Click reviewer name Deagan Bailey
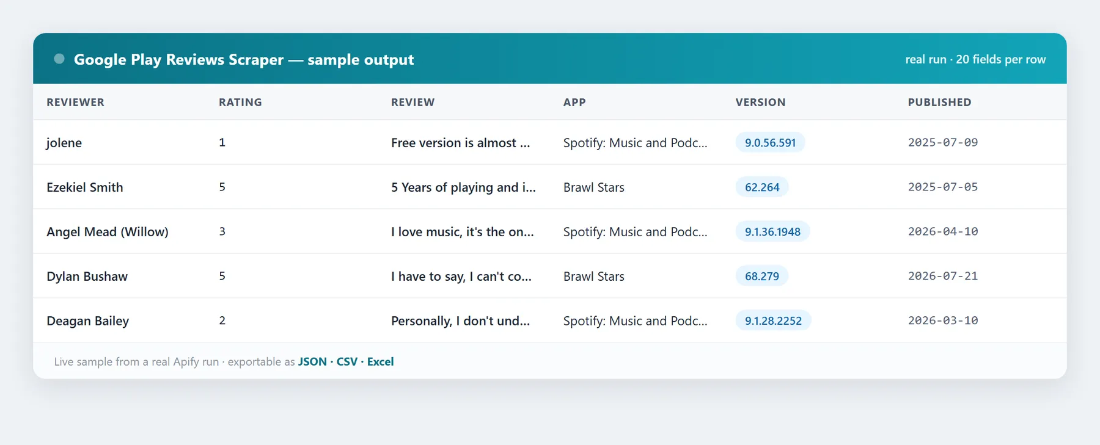Screen dimensions: 1100x445 pyautogui.click(x=87, y=321)
